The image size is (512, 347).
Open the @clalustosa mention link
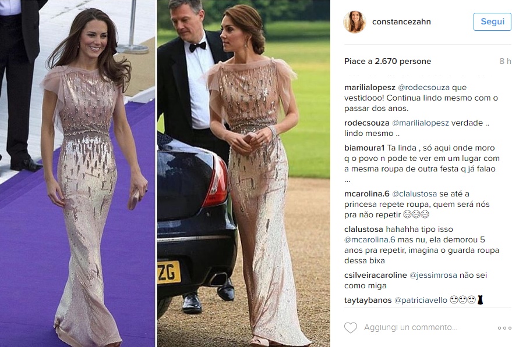pyautogui.click(x=414, y=194)
